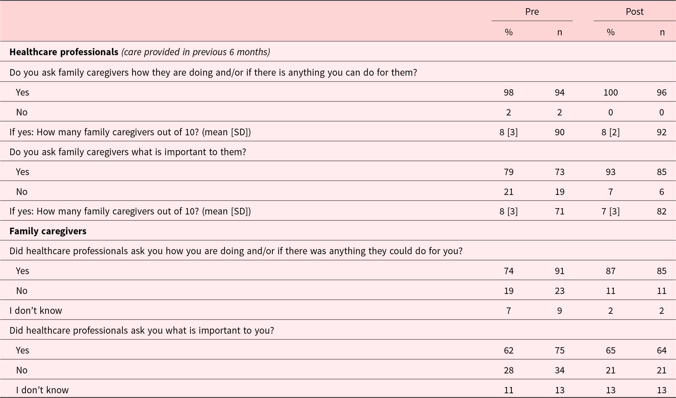676x398 pixels.
Task: Select the cell with value 79
Action: (509, 172)
